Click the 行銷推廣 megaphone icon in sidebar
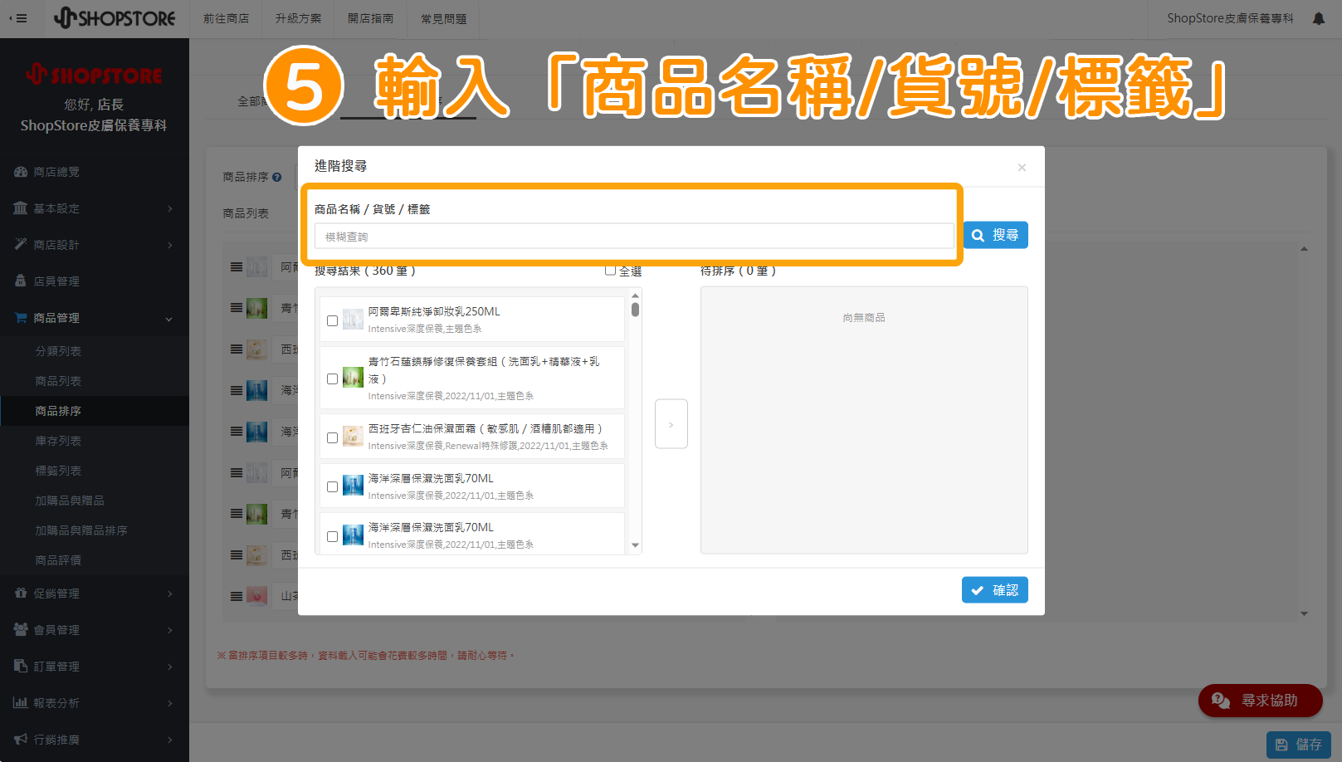 click(21, 739)
